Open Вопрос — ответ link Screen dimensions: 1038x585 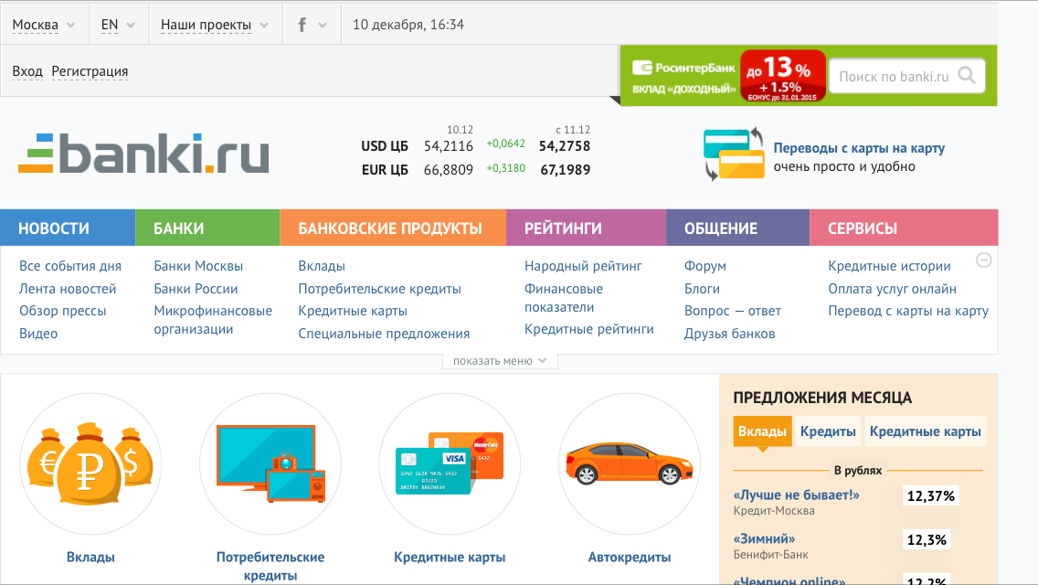tap(732, 311)
